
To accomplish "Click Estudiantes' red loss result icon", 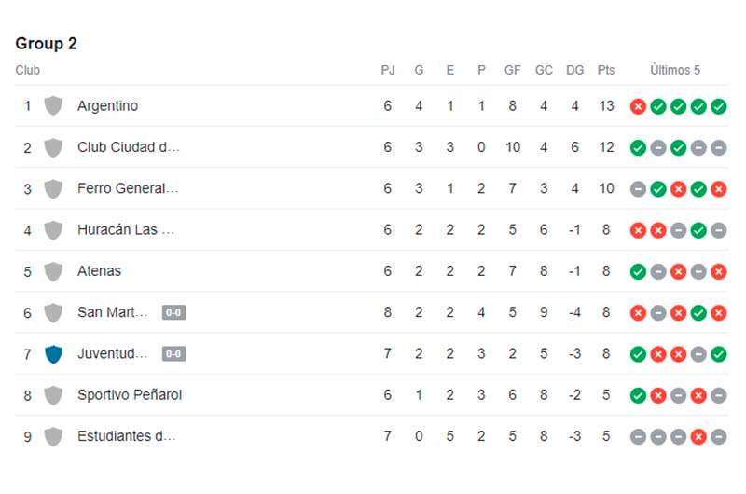I will tap(698, 436).
